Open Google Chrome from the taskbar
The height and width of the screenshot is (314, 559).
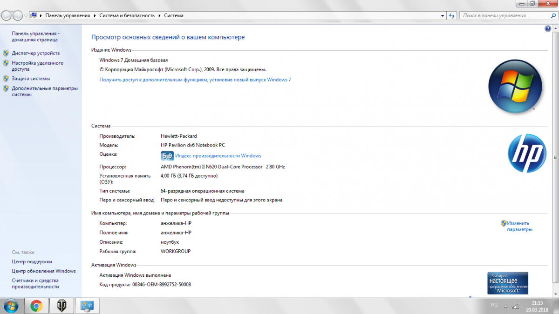(36, 306)
